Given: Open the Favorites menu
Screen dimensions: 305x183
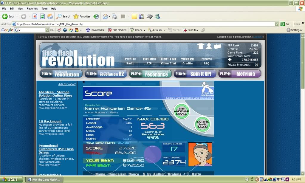Looking at the screenshot, I should [32, 9].
